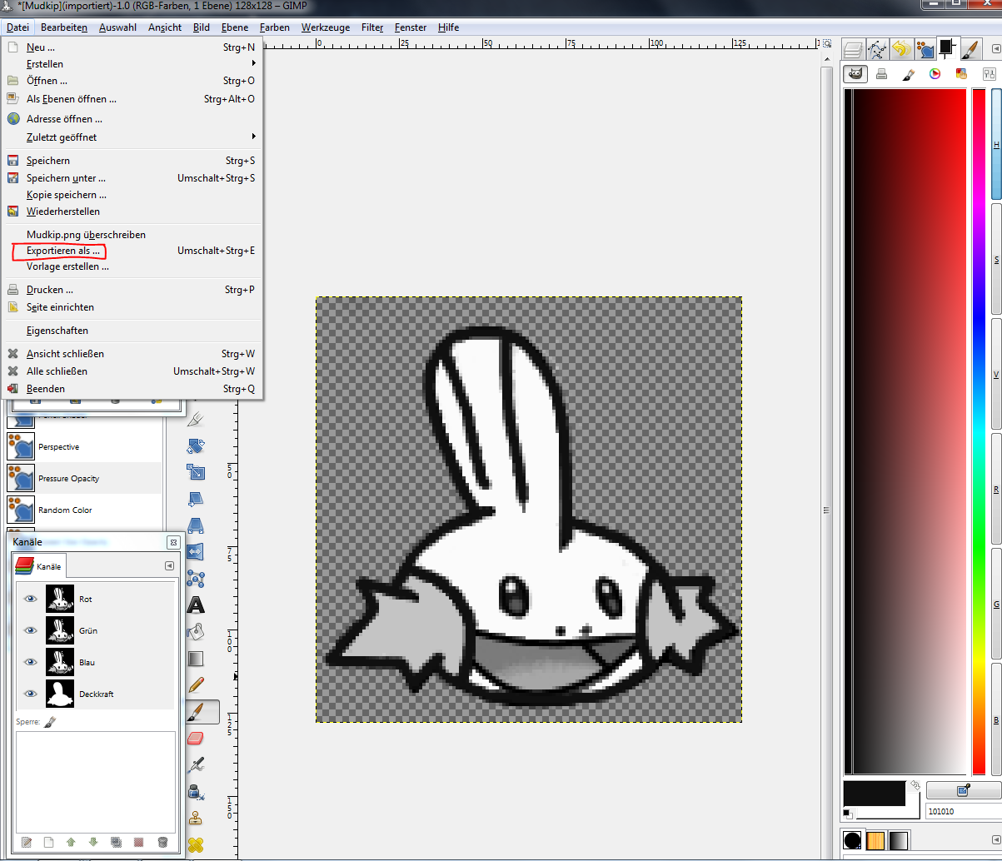Screen dimensions: 1002x861
Task: Select the Rotate tool
Action: pos(196,445)
